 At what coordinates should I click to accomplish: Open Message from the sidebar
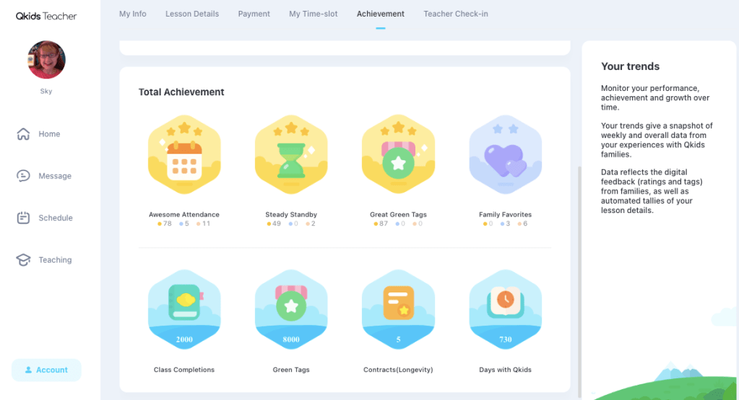click(54, 176)
